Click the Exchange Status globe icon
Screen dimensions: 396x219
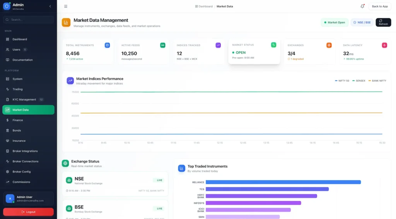pos(65,163)
